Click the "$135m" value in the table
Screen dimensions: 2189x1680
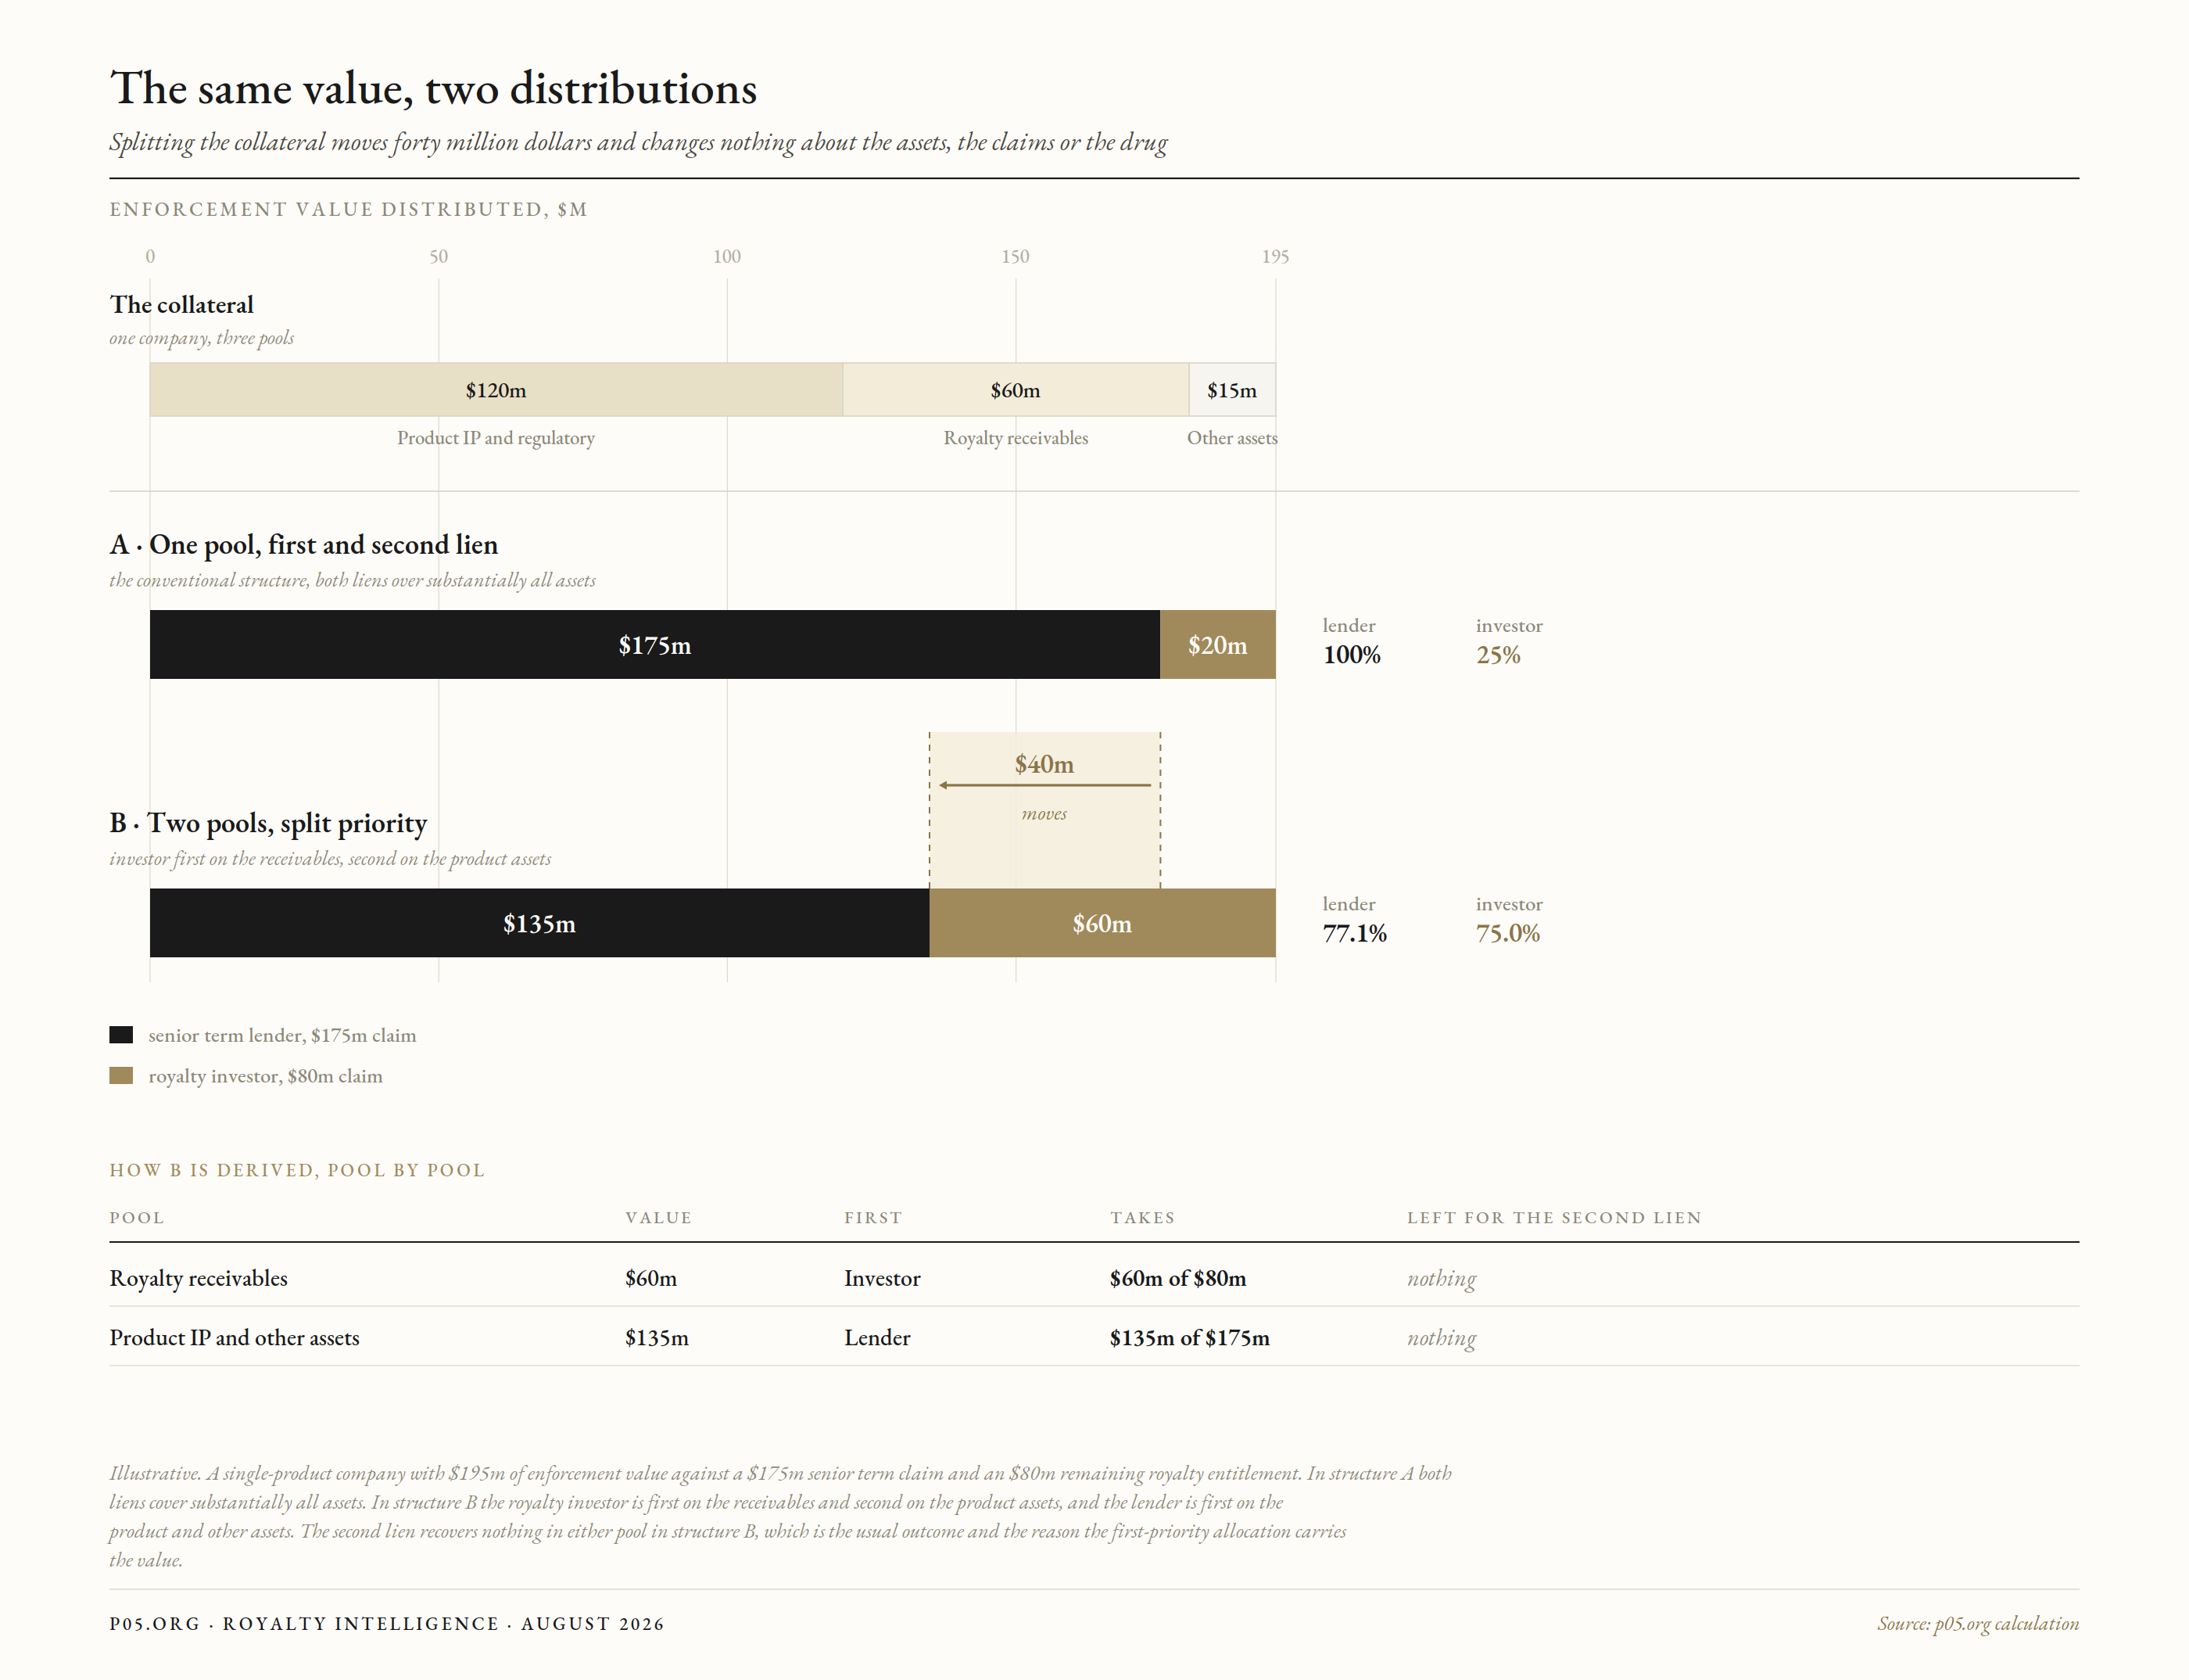click(x=657, y=1338)
